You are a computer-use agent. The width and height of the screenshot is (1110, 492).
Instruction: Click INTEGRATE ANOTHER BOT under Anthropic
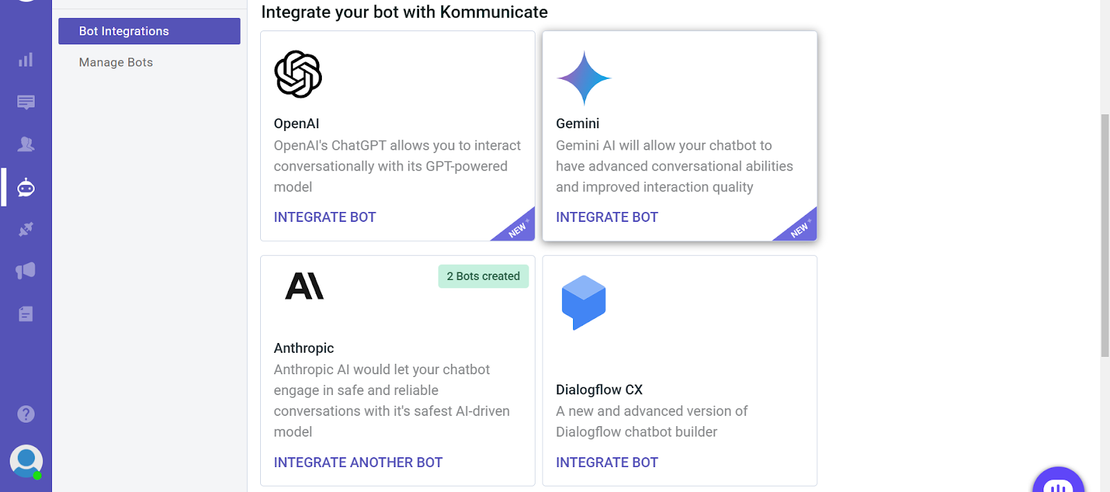(x=358, y=462)
